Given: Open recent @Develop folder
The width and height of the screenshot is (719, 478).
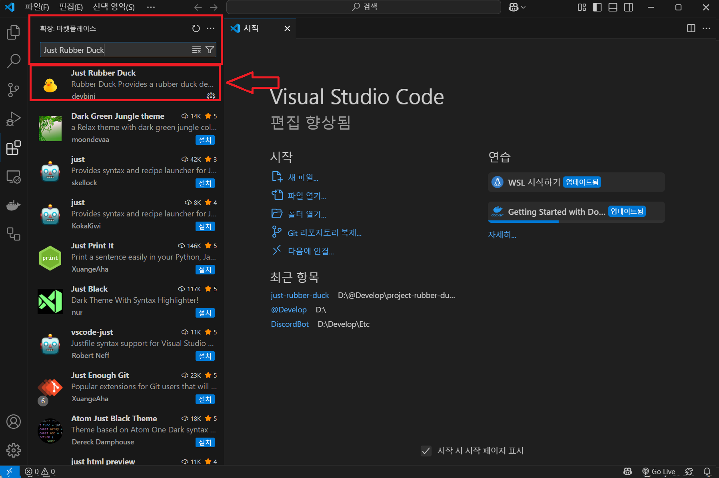Looking at the screenshot, I should 289,310.
